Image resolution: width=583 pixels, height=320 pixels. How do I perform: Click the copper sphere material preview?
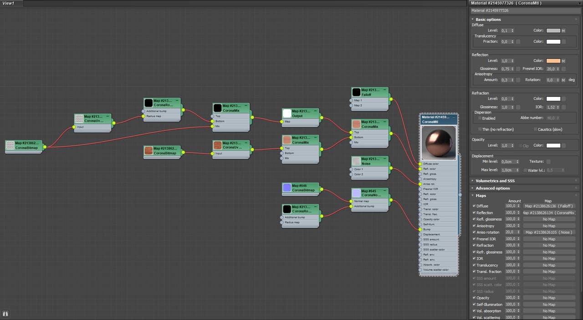tap(439, 142)
